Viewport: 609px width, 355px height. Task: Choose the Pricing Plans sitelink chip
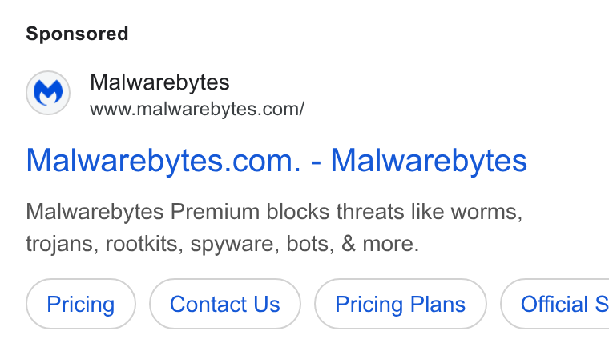click(x=401, y=304)
